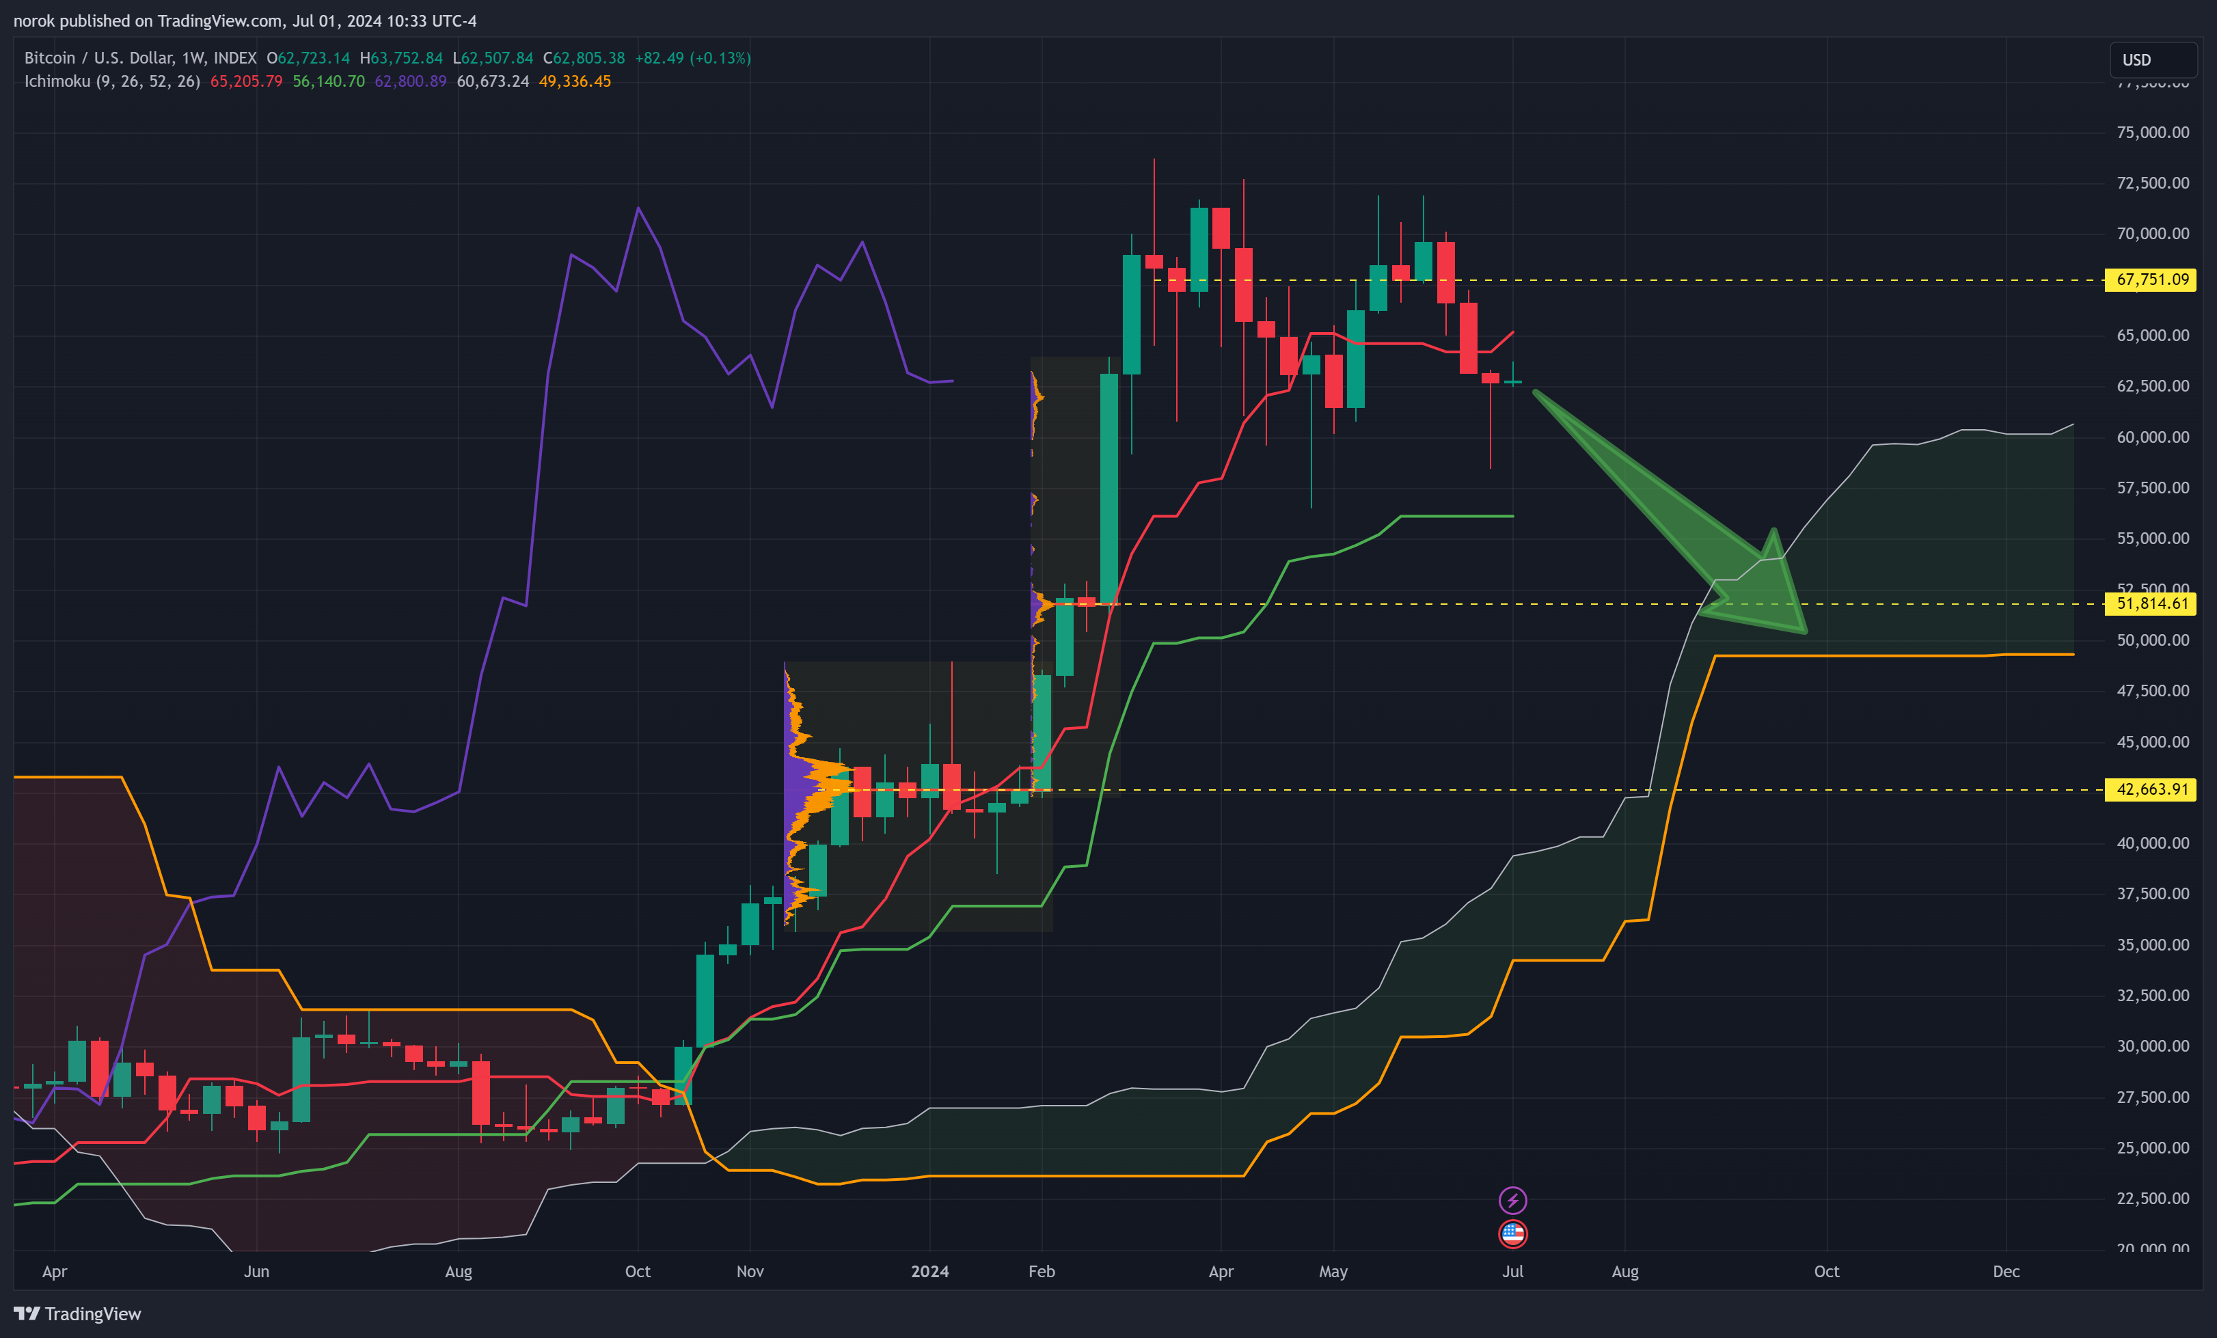This screenshot has width=2217, height=1338.
Task: Click the Ichimoku value 56,140.70
Action: (x=329, y=81)
